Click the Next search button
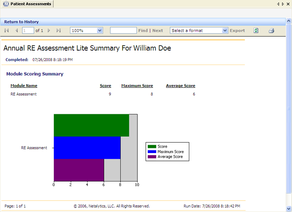The width and height of the screenshot is (292, 212). tap(157, 31)
